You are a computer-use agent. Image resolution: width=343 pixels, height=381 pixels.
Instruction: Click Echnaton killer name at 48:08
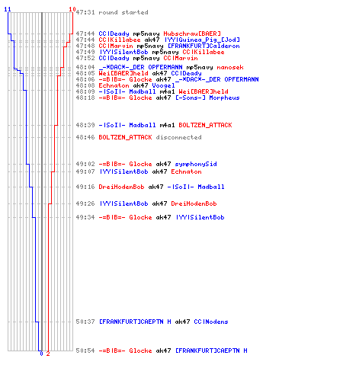click(114, 85)
